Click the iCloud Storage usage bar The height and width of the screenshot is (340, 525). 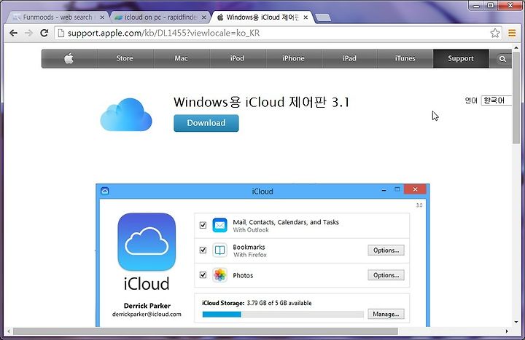[x=283, y=315]
